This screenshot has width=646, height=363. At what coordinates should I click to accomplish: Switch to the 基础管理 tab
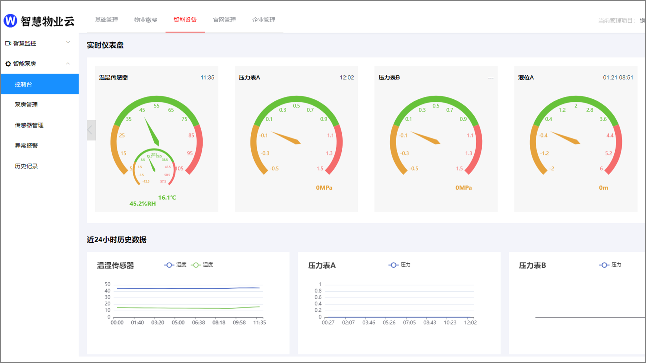click(x=106, y=20)
